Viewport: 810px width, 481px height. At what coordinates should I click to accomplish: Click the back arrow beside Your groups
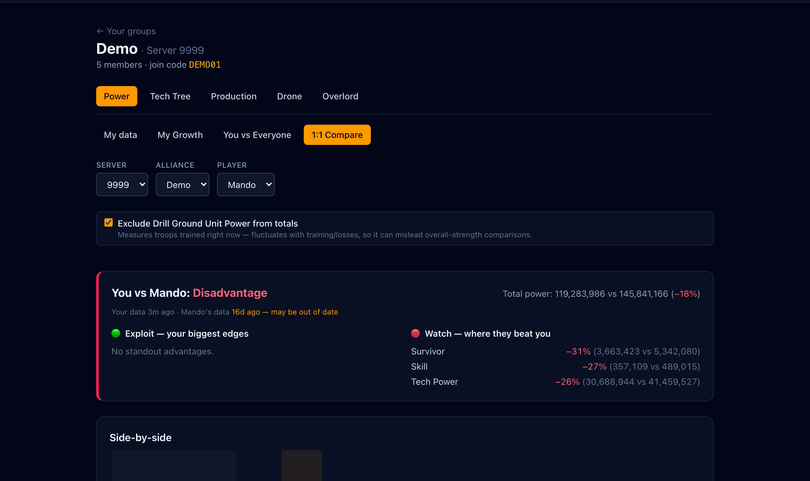pyautogui.click(x=100, y=31)
